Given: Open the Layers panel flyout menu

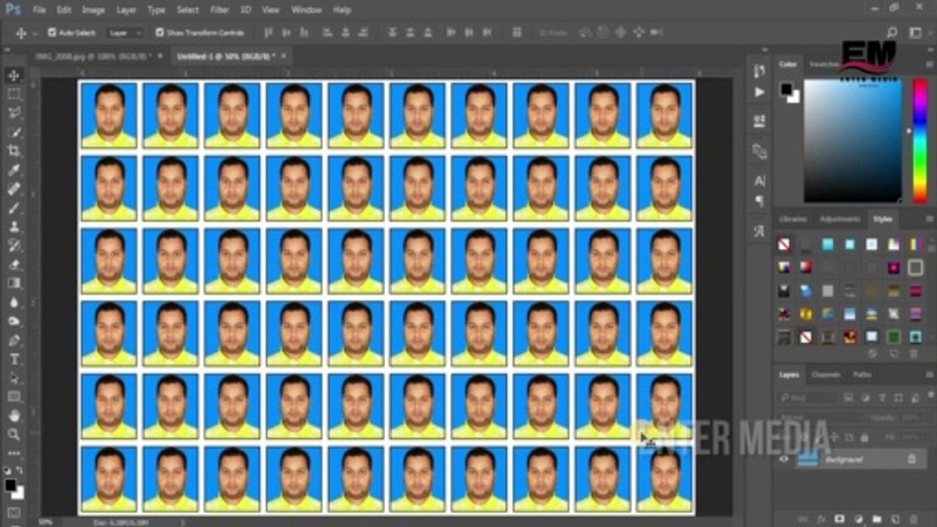Looking at the screenshot, I should tap(929, 375).
